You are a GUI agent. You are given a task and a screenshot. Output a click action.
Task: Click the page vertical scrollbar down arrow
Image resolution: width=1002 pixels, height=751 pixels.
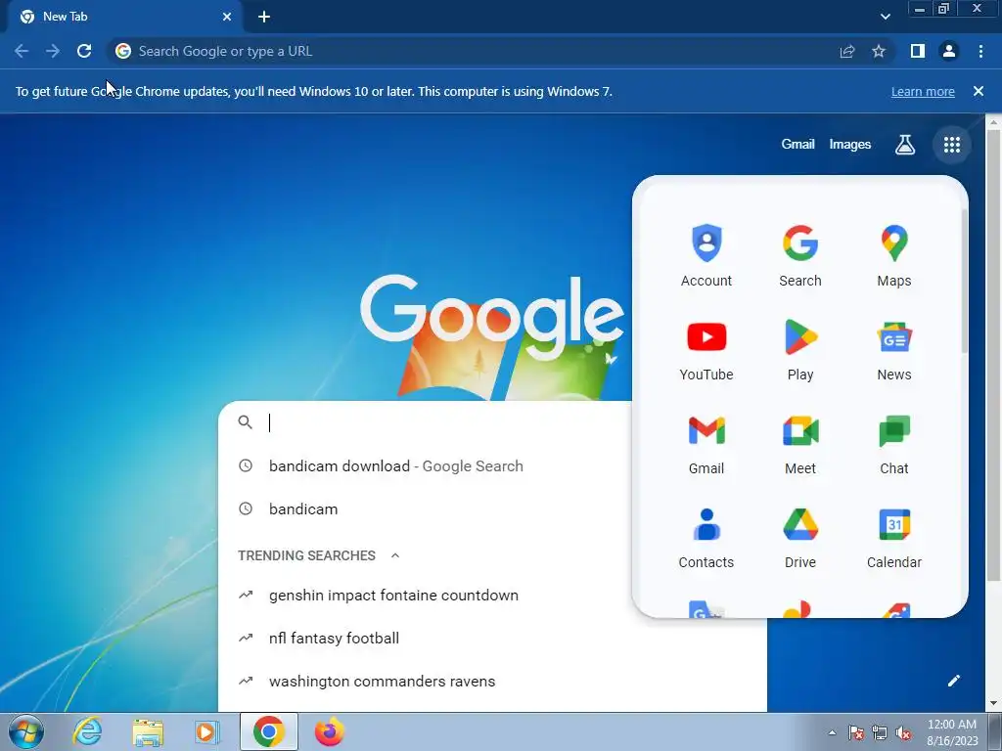pyautogui.click(x=994, y=704)
